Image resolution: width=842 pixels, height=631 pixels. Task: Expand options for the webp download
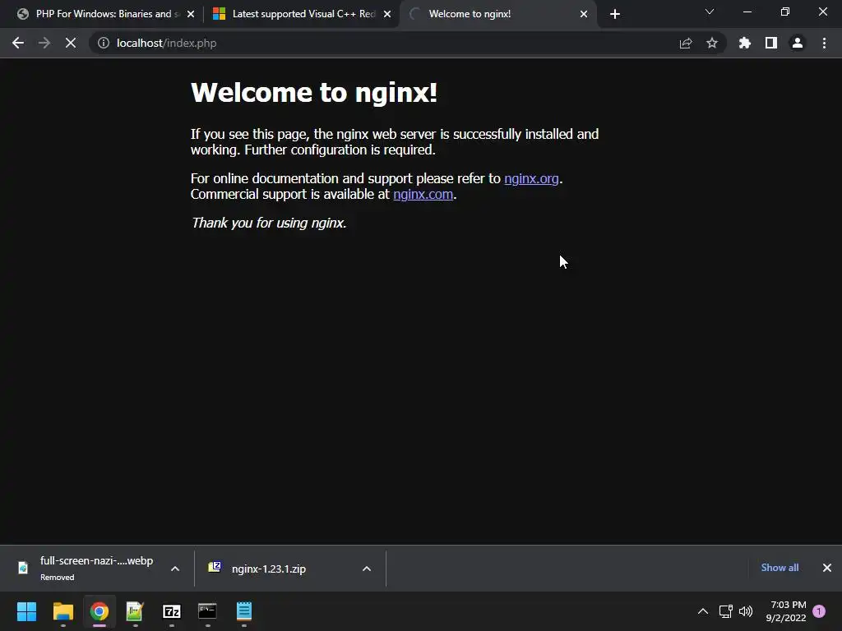175,569
